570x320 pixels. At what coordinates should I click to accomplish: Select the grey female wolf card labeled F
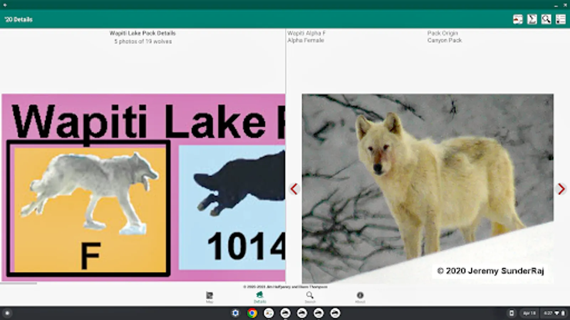pyautogui.click(x=88, y=208)
